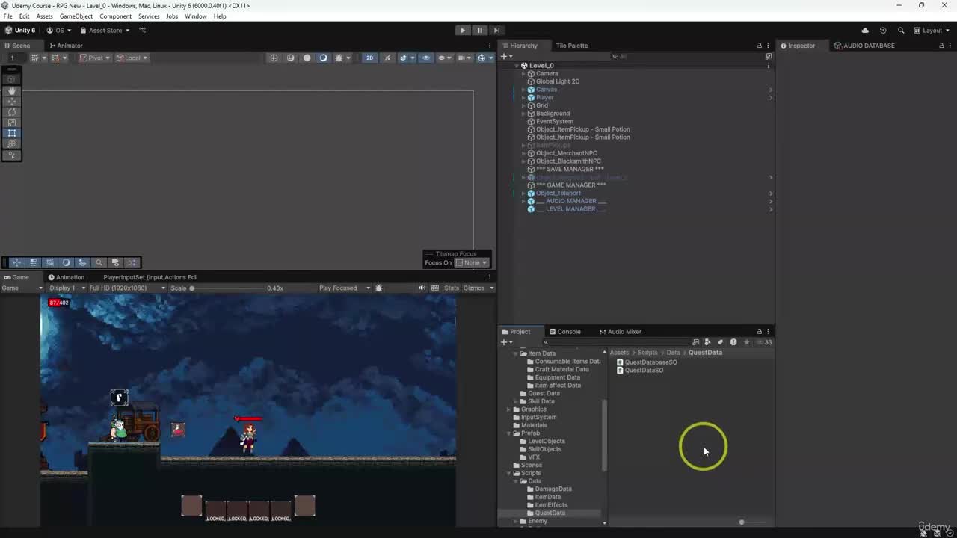
Task: Select Object_MerchantNPC in Hierarchy
Action: [x=566, y=153]
